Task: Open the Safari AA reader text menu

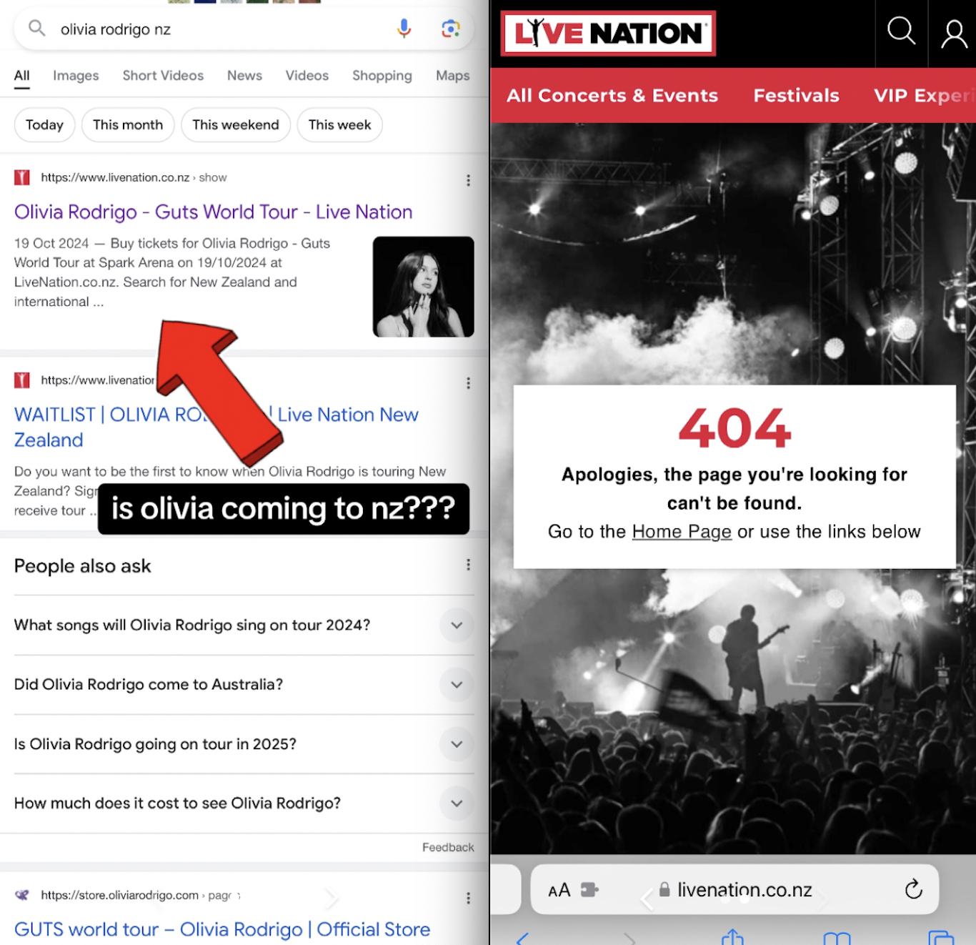Action: point(559,891)
